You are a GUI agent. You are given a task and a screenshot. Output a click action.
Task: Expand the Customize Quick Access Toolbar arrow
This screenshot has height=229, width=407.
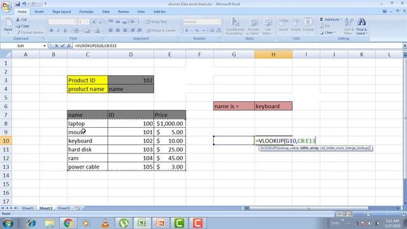point(45,4)
